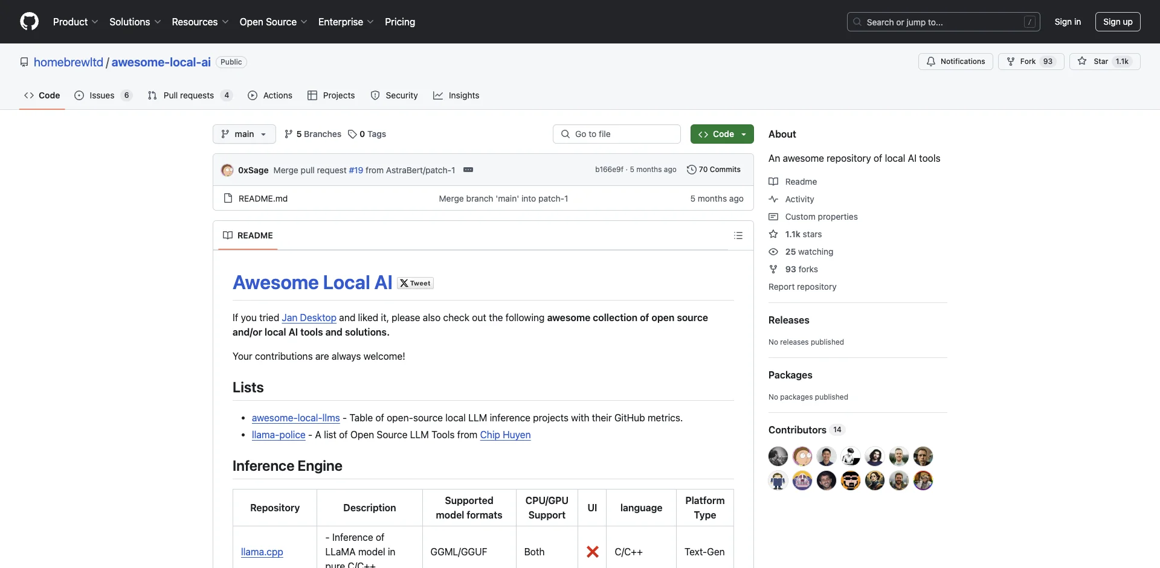This screenshot has width=1160, height=568.
Task: Open the Releases heading link
Action: pos(788,320)
